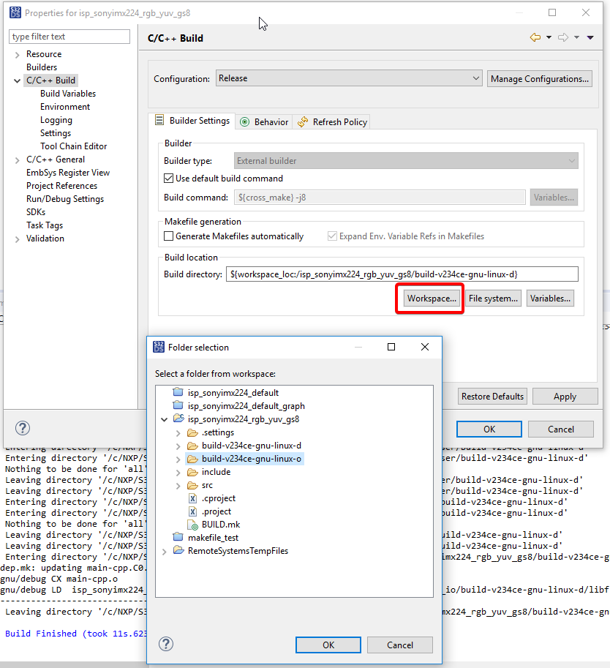Click the RemoteSystemsTempFiles folder icon

pos(178,550)
